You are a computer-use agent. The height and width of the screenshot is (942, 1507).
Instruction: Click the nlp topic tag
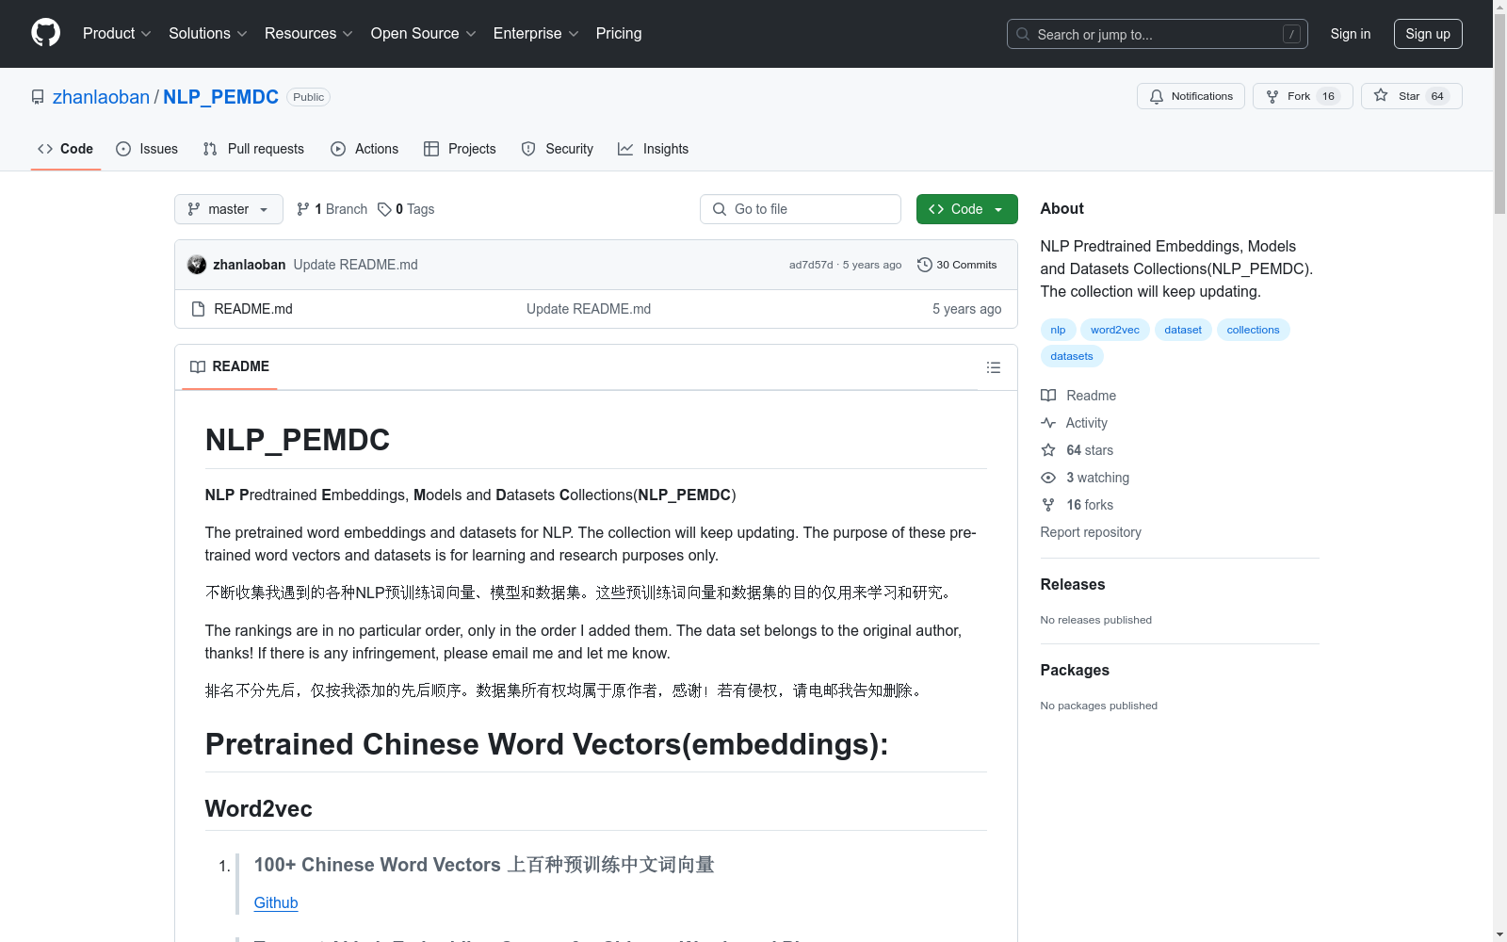pos(1058,330)
